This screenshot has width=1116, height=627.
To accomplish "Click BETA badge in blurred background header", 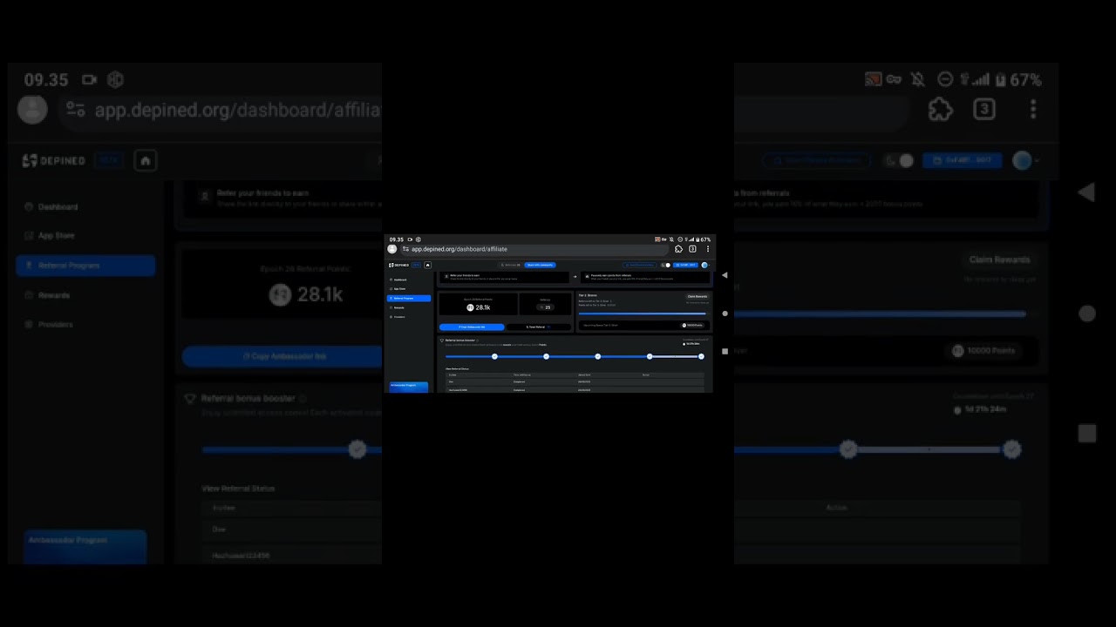I will (x=110, y=160).
